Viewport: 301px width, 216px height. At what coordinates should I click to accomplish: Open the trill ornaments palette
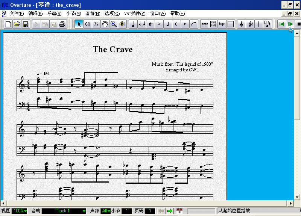(x=150, y=24)
